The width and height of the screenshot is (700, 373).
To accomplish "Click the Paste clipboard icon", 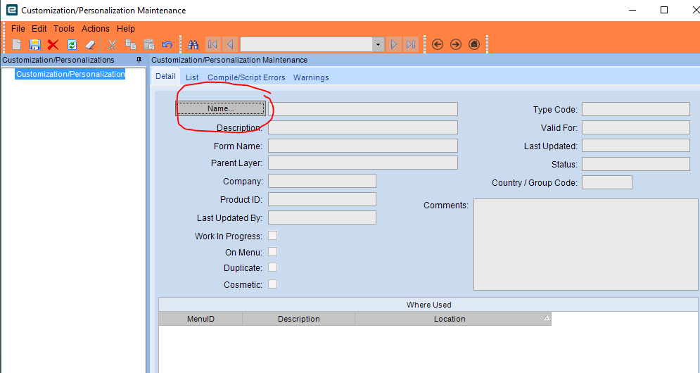I will (148, 44).
